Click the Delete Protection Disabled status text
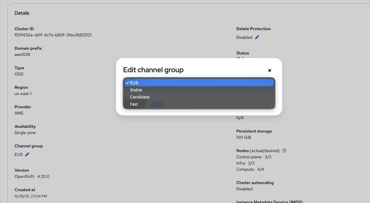370x203 pixels. pyautogui.click(x=244, y=37)
